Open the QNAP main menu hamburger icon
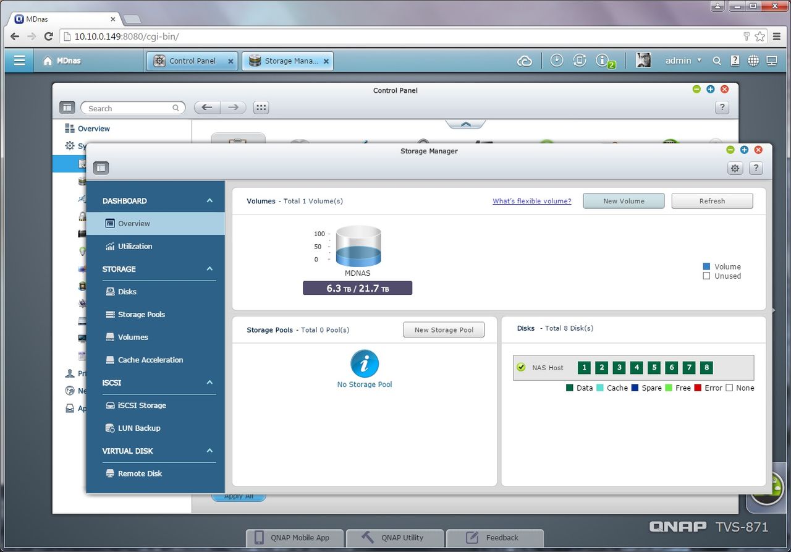791x552 pixels. coord(19,61)
